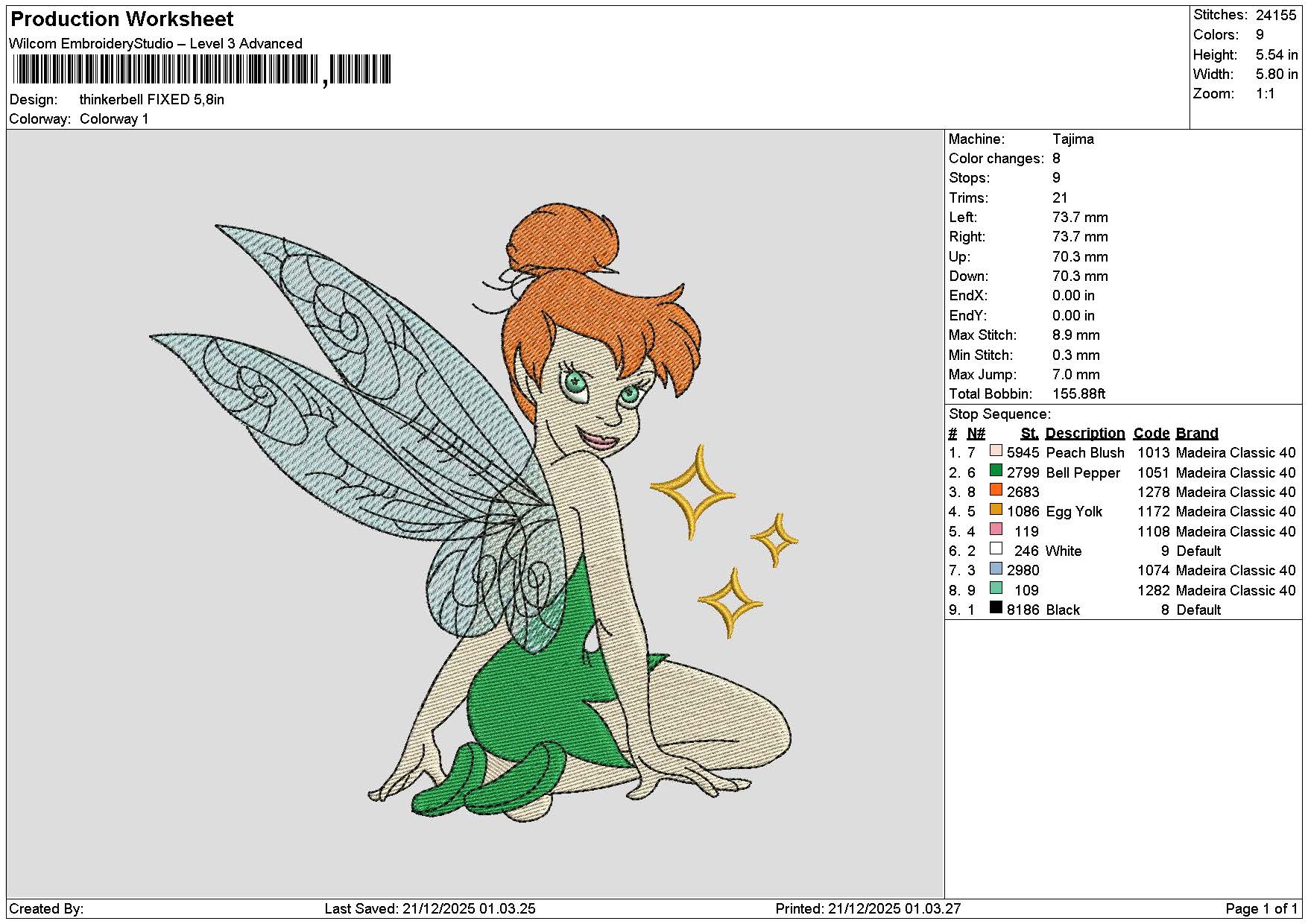Click thread code "1172"
Screen dimensions: 1308x924
[1154, 512]
